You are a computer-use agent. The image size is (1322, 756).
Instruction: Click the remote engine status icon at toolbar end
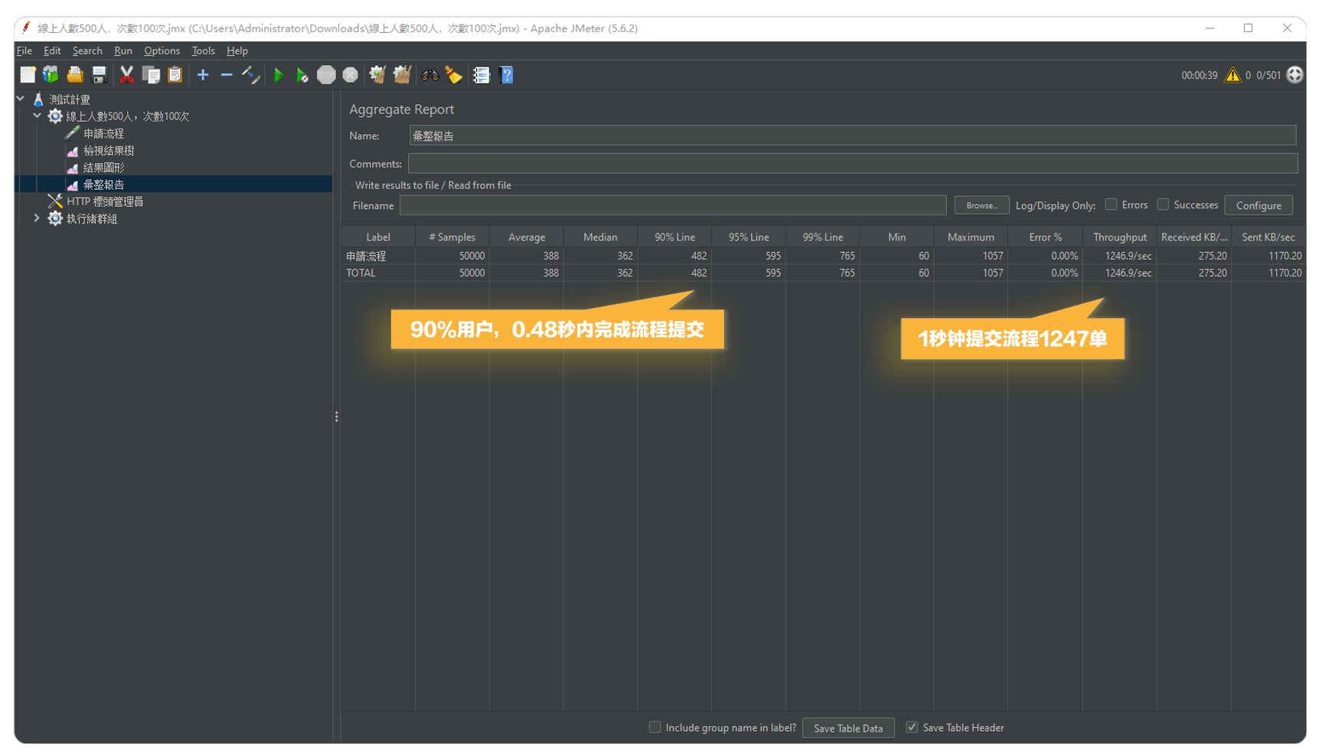[1294, 75]
